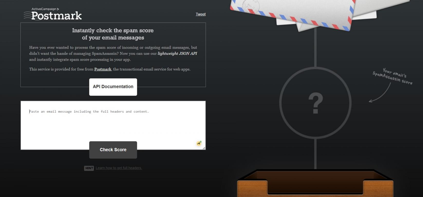The height and width of the screenshot is (197, 423).
Task: Click the Check Score button
Action: click(113, 150)
